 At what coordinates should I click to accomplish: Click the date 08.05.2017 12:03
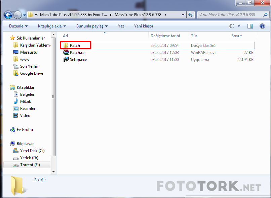pos(164,53)
